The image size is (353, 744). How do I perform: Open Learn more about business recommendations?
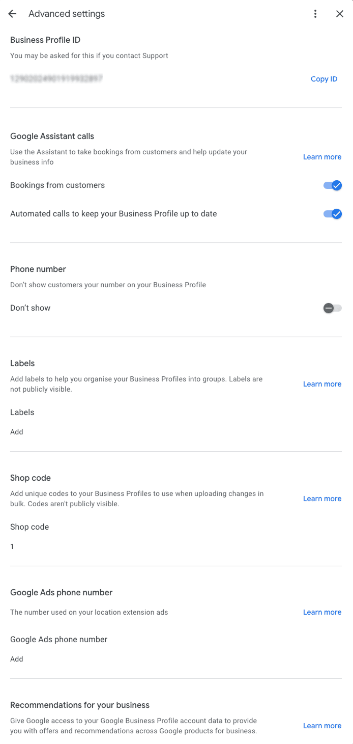point(322,726)
